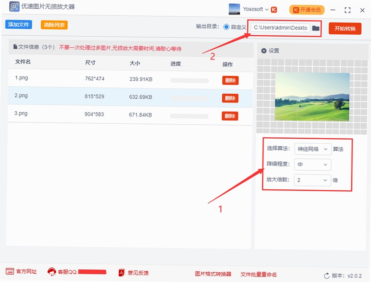Click the 开通会员 membership button
This screenshot has width=371, height=282.
[x=307, y=10]
